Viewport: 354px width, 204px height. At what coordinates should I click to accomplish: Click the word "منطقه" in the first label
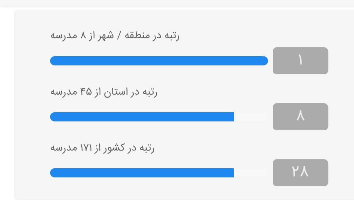(137, 35)
